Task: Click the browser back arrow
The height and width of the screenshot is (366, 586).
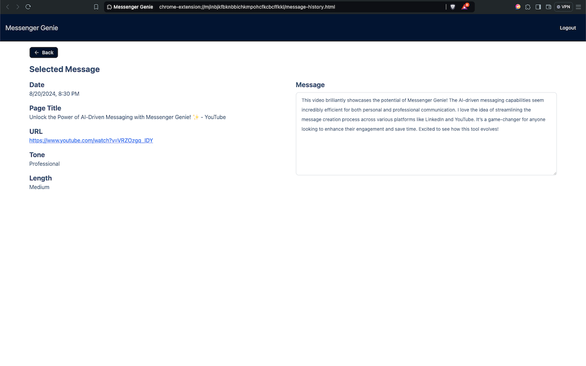Action: (7, 7)
